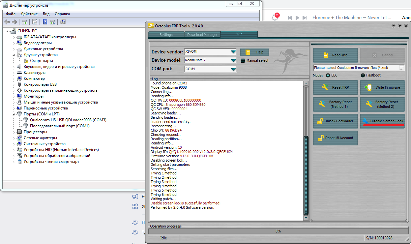Screen dimensions: 411x244
Task: Click the Operation progress bar showing 0%
Action: (x=278, y=231)
